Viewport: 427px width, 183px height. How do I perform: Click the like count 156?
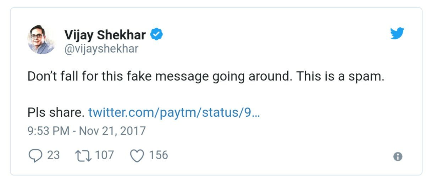click(x=158, y=155)
